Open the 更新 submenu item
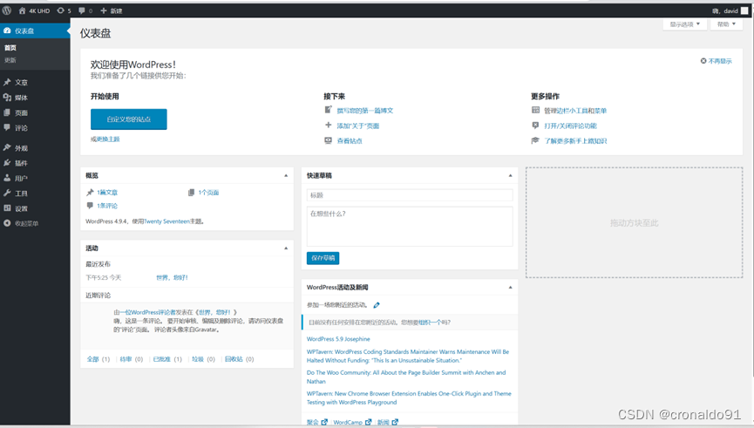Viewport: 754px width, 428px height. pos(10,60)
